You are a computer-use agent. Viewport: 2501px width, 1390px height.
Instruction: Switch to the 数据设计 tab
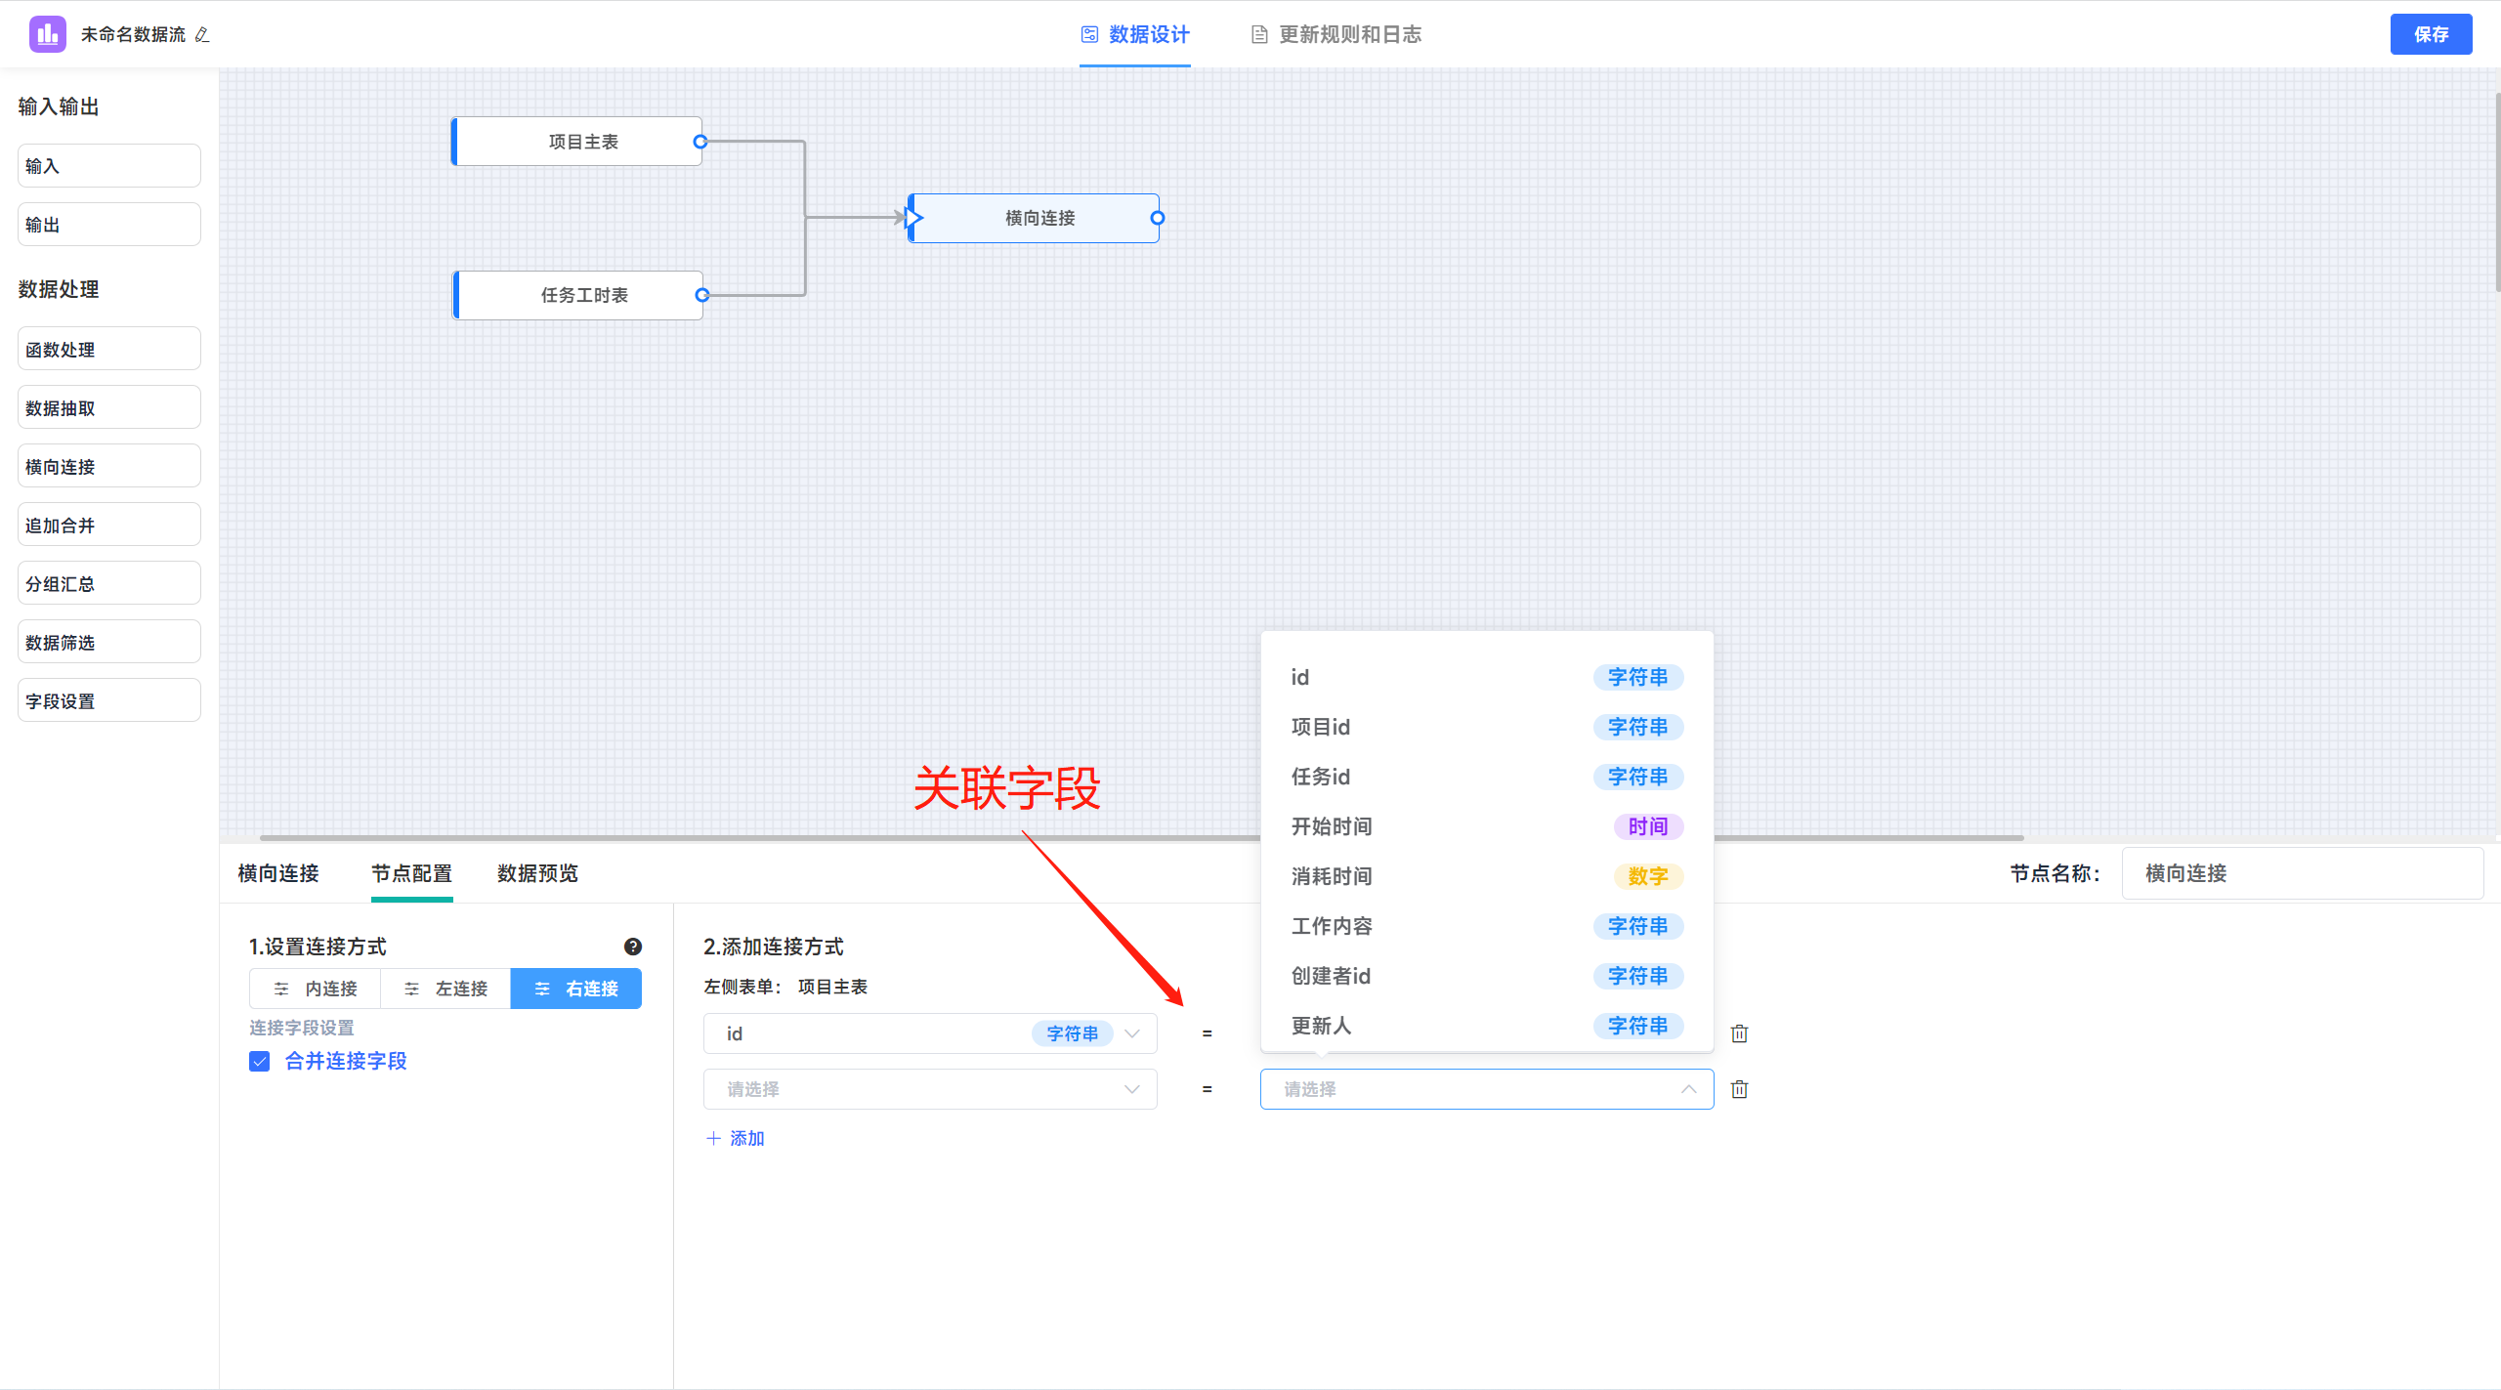tap(1135, 34)
